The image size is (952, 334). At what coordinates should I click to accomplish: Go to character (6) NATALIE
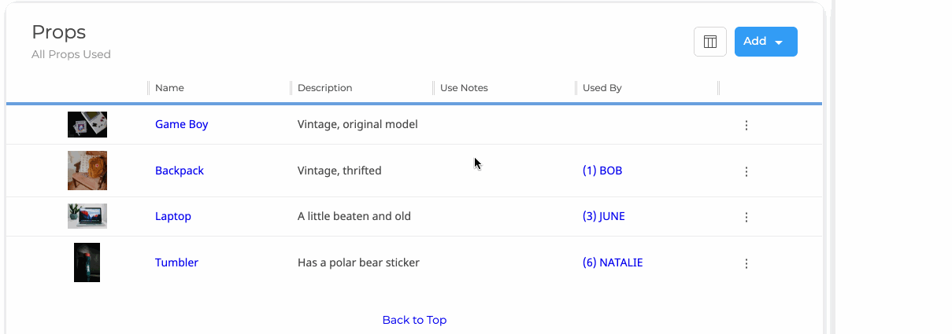(x=613, y=262)
